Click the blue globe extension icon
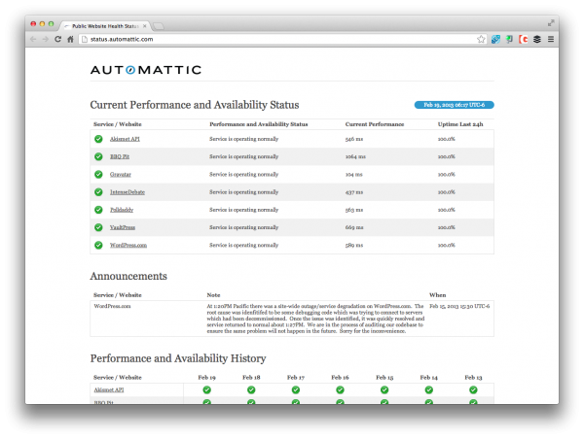This screenshot has height=439, width=584. [495, 39]
